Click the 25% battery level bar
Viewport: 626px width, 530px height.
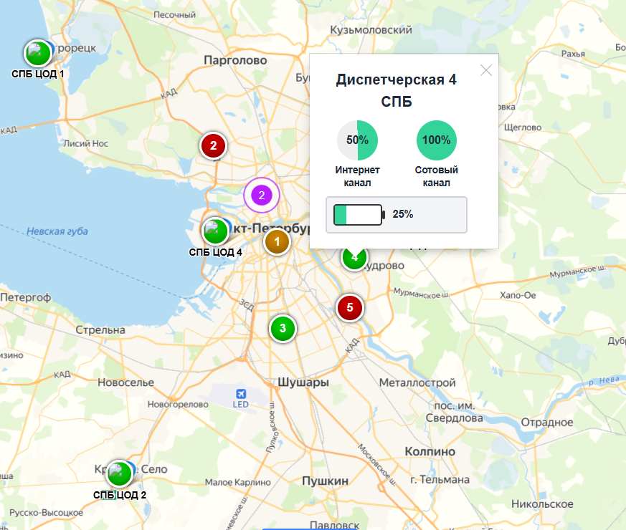click(397, 215)
